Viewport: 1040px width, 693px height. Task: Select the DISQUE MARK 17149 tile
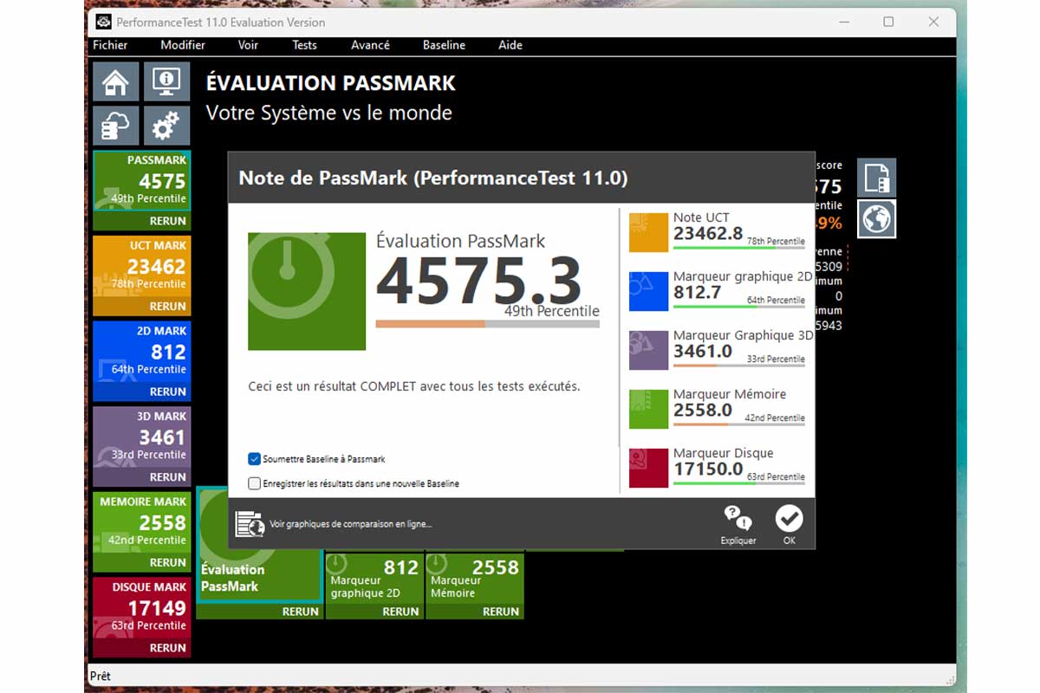tap(142, 608)
